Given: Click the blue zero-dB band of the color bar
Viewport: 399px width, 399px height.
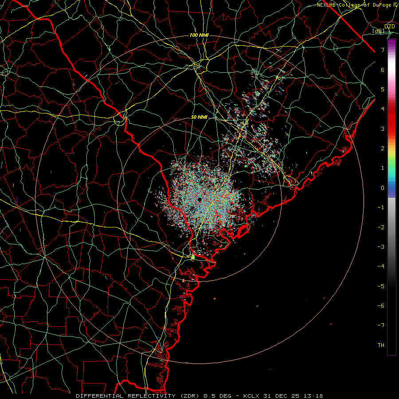Looking at the screenshot, I should (391, 188).
